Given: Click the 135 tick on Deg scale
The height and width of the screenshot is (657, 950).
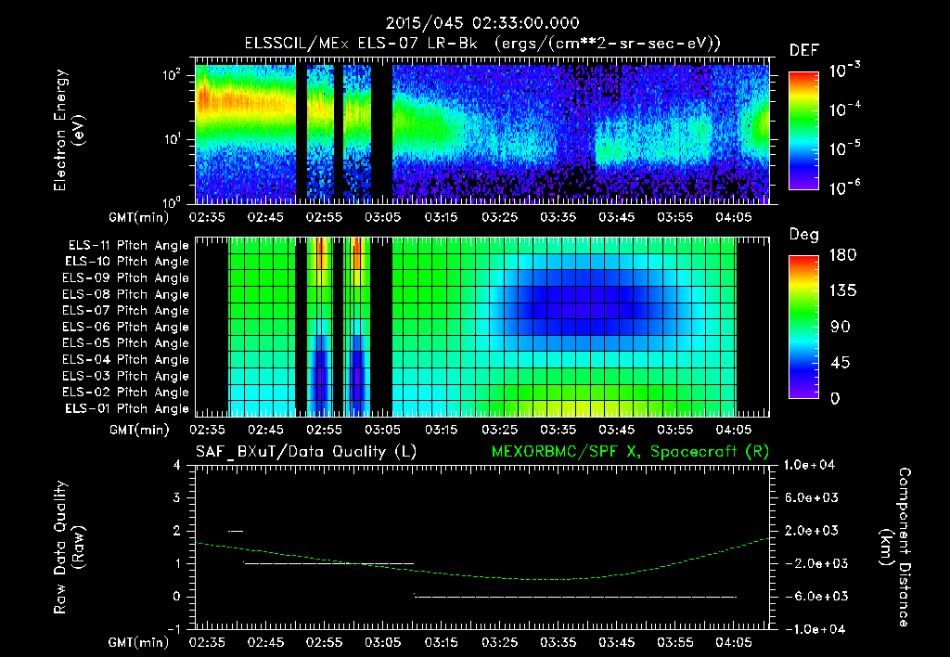Looking at the screenshot, I should point(842,290).
